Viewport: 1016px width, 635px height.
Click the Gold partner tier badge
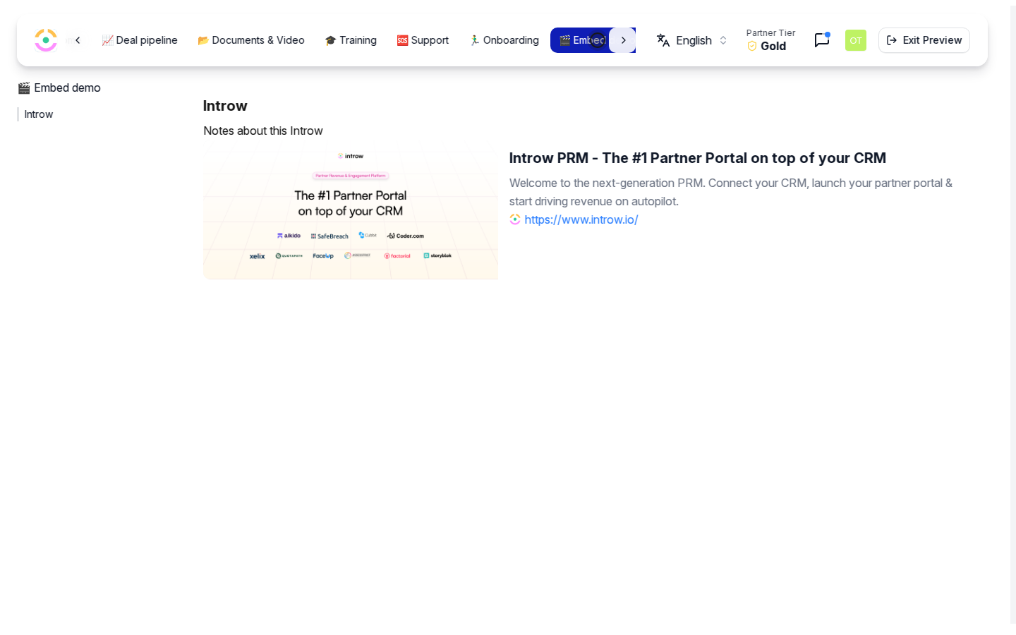click(766, 46)
